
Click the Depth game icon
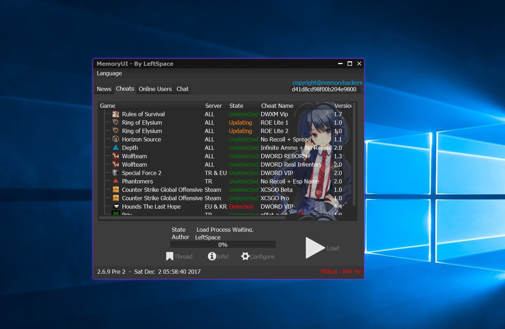point(116,148)
